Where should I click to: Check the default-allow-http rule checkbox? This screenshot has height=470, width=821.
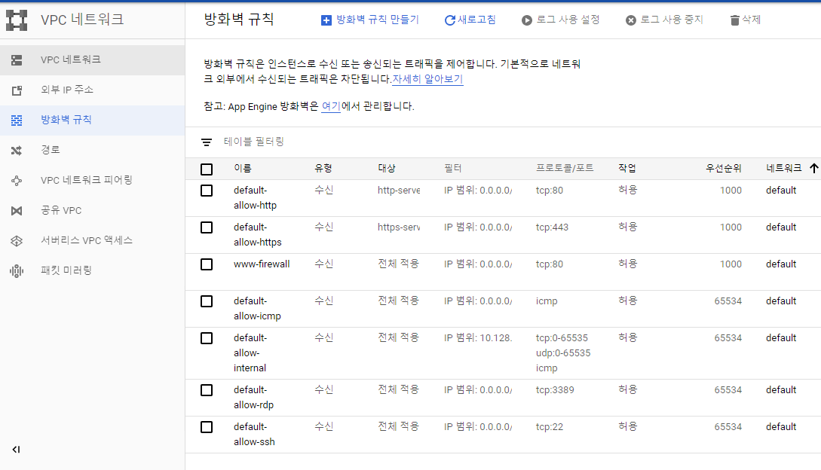(x=207, y=191)
